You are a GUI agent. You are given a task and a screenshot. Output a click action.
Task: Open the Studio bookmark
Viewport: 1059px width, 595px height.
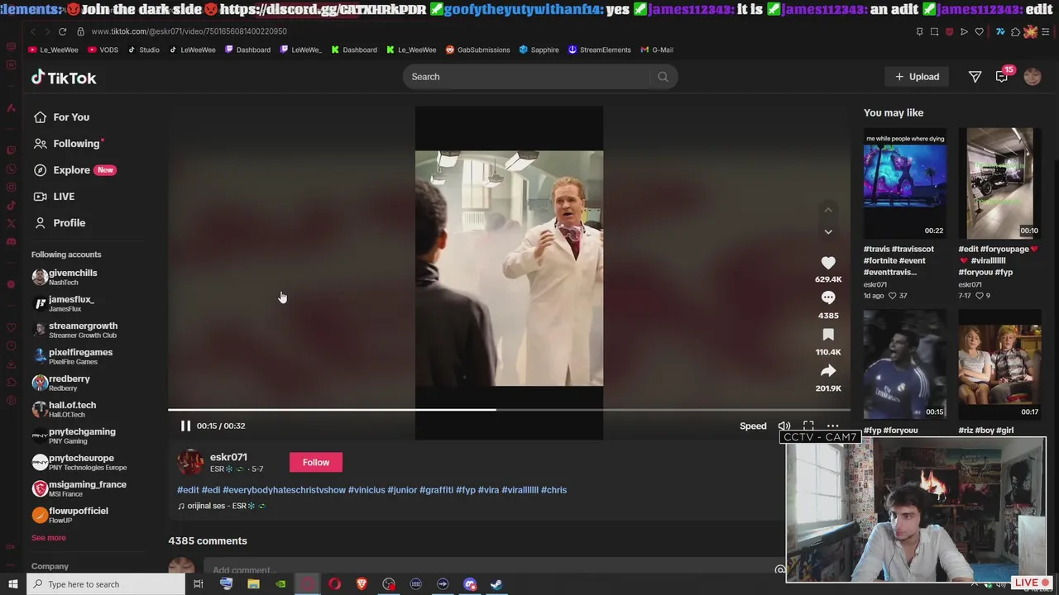(143, 50)
